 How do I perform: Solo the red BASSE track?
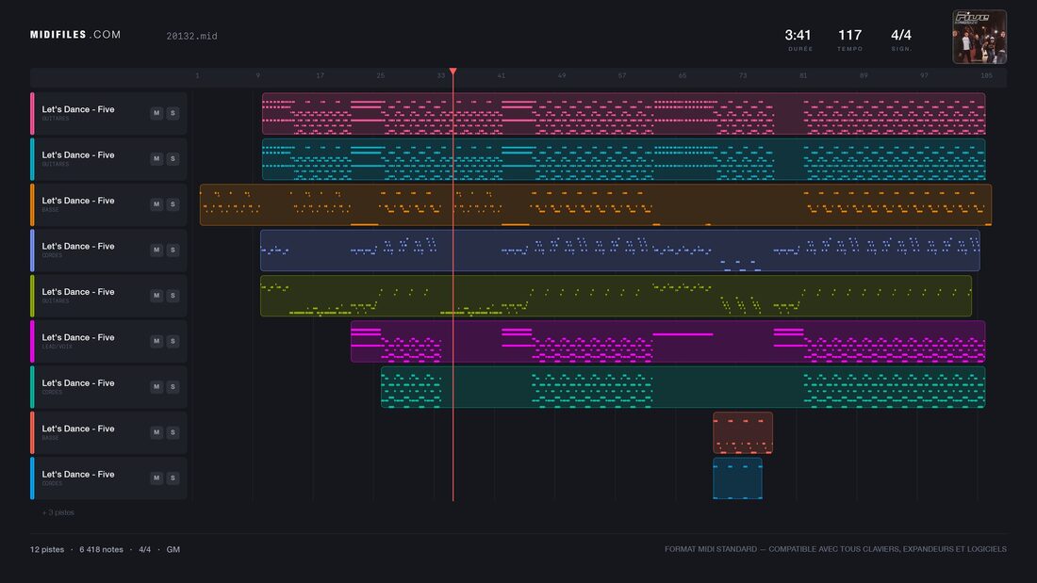[x=173, y=432]
